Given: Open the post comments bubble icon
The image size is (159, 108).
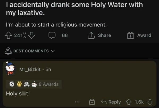Looking at the screenshot, I should click(52, 35).
